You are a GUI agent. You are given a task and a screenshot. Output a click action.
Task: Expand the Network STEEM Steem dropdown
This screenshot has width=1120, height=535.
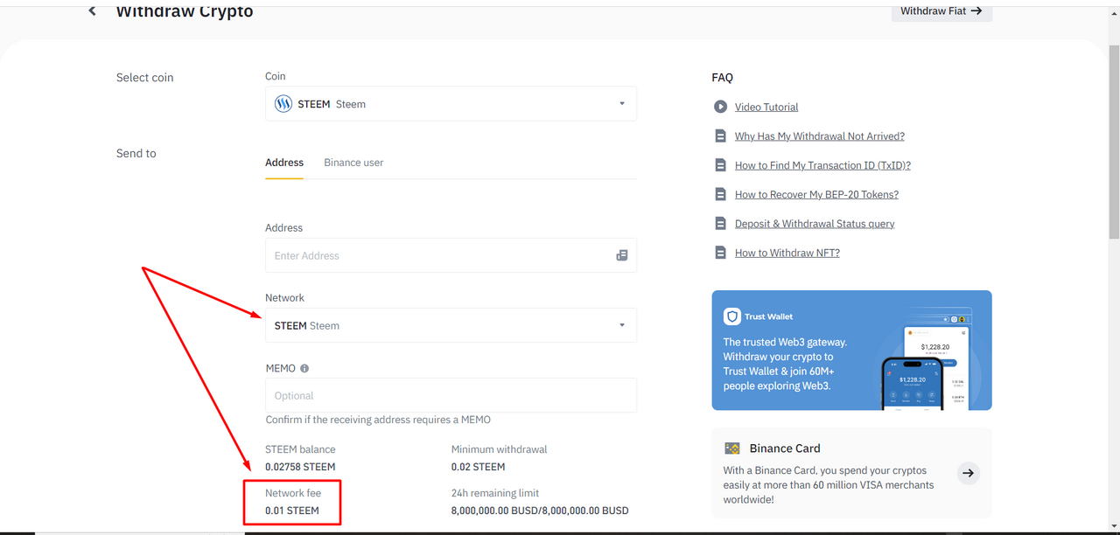[x=451, y=325]
